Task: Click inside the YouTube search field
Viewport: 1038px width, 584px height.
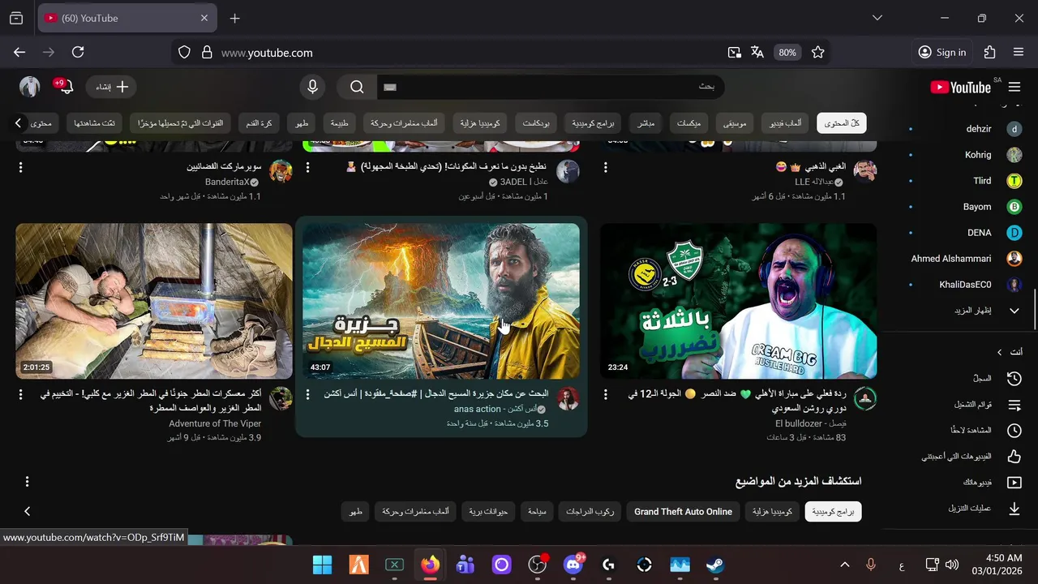Action: click(551, 87)
